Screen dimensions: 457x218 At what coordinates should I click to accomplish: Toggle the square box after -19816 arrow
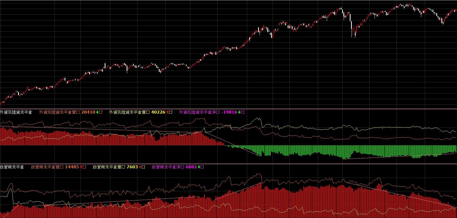(243, 112)
